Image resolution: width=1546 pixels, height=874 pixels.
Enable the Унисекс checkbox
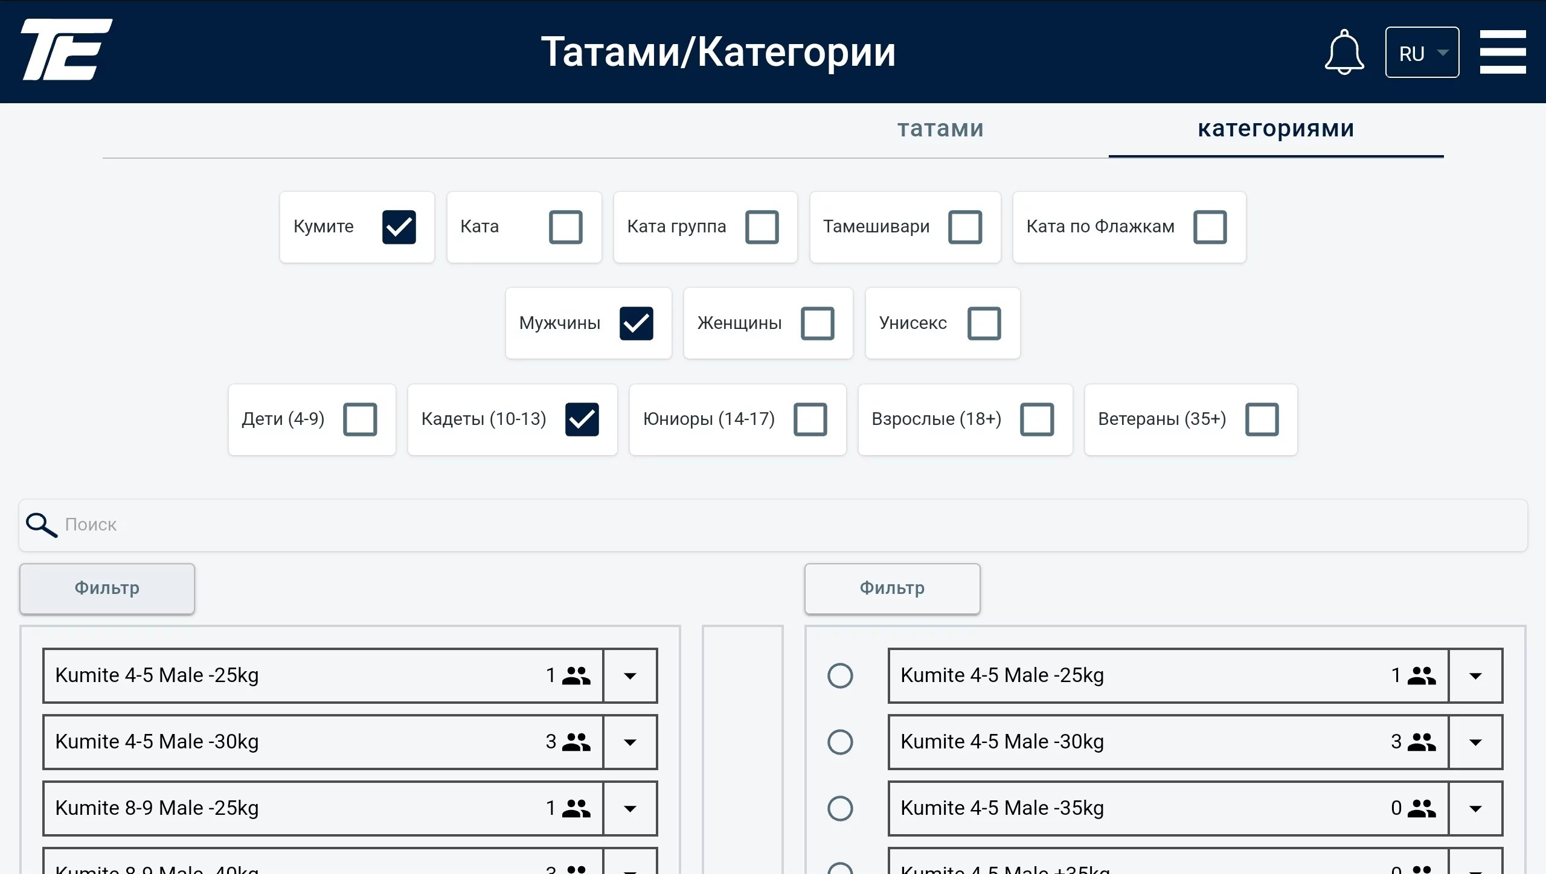[984, 324]
